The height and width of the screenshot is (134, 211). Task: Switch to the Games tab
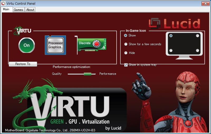coord(18,10)
